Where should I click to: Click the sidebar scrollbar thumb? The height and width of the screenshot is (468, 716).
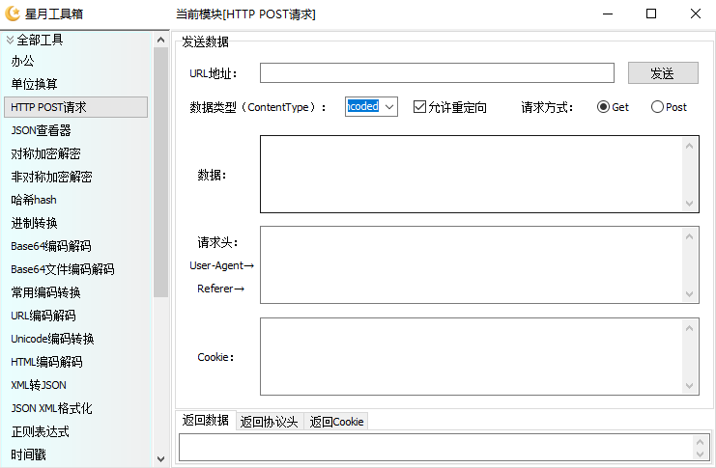click(160, 172)
